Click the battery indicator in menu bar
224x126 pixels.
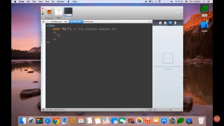[179, 1]
